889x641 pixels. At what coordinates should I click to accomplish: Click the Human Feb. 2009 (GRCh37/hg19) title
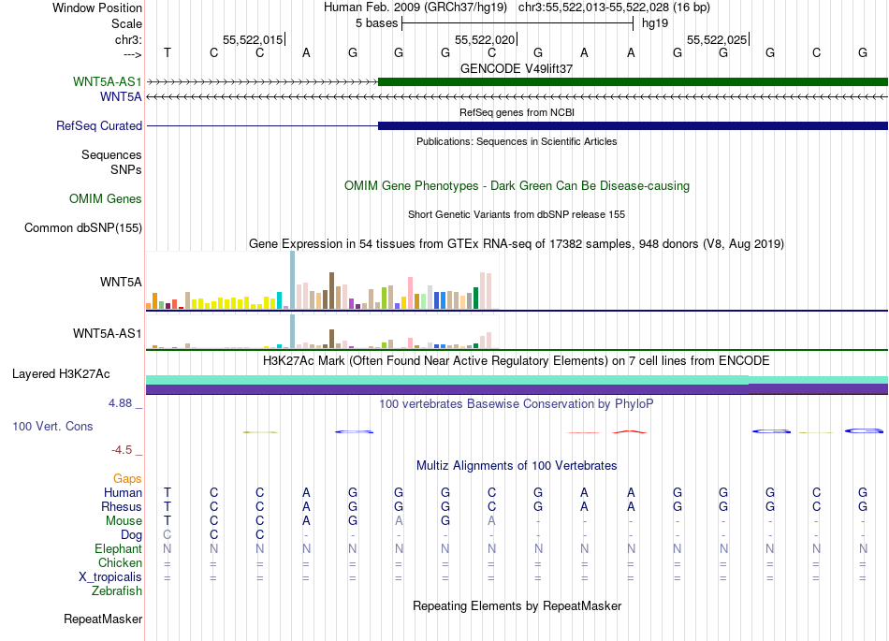click(x=415, y=7)
